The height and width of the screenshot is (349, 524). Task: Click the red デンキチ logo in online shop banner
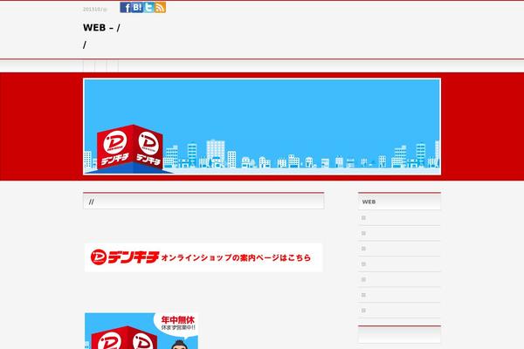pyautogui.click(x=125, y=257)
